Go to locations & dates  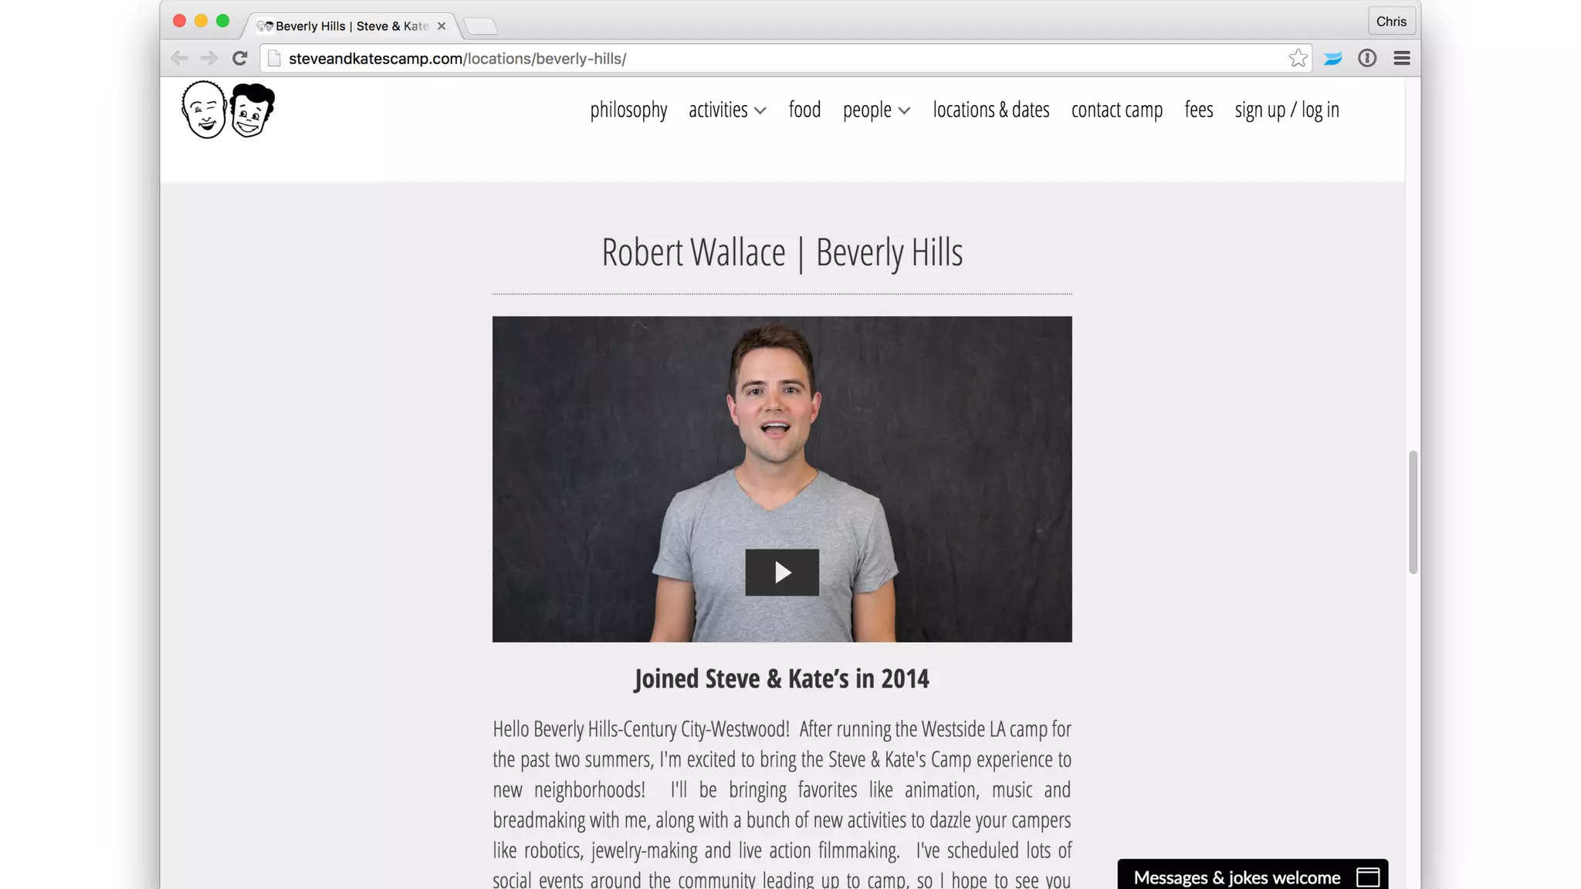click(990, 110)
